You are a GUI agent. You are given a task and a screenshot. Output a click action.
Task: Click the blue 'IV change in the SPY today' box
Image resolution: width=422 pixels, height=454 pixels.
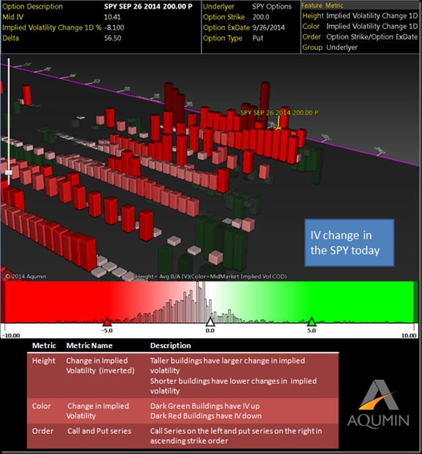[x=349, y=243]
